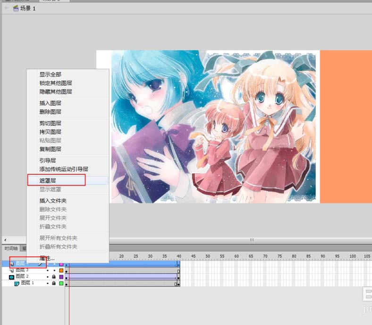Toggle visibility dot for 图层 3
The width and height of the screenshot is (372, 325).
[x=48, y=270]
